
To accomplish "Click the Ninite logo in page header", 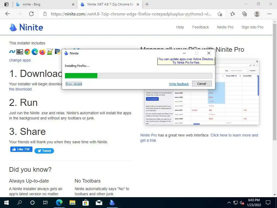I will 26,27.
